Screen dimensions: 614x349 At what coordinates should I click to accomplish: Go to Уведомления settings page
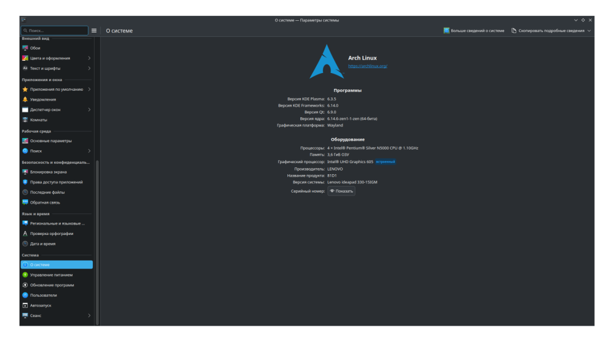click(x=56, y=99)
